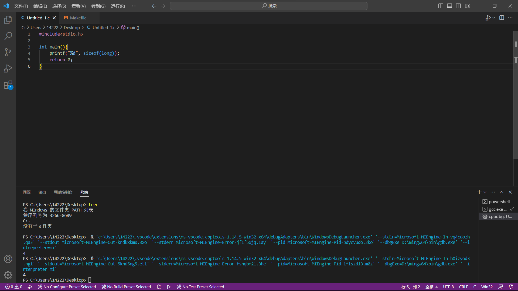Open the Run and Debug view
518x291 pixels.
8,68
